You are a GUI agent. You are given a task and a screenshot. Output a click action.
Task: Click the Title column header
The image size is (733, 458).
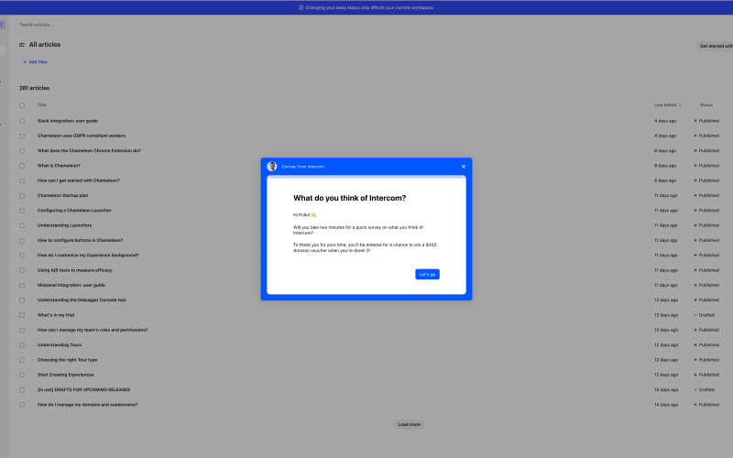click(42, 105)
